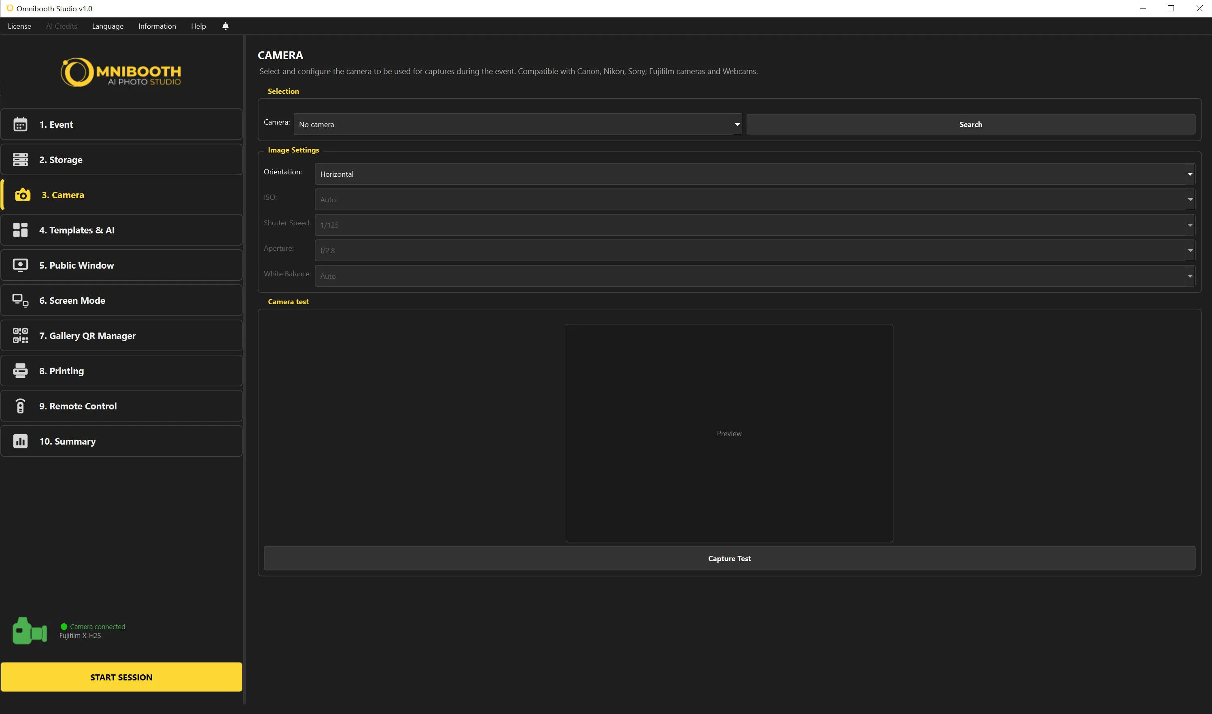Go to the 4. Templates & AI section
Image resolution: width=1212 pixels, height=714 pixels.
[x=121, y=230]
